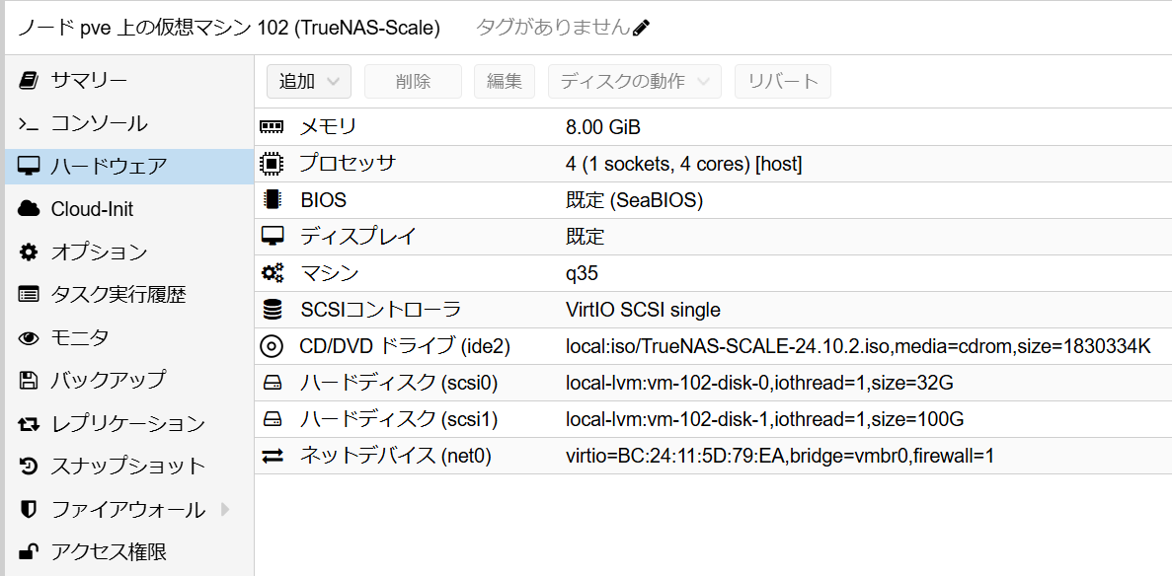Image resolution: width=1172 pixels, height=576 pixels.
Task: Select the TrueNAS-SCALE-24.10.2.iso entry
Action: (x=858, y=346)
